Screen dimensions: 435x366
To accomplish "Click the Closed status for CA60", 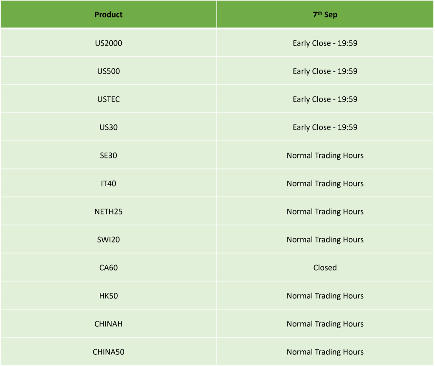I will 325,267.
